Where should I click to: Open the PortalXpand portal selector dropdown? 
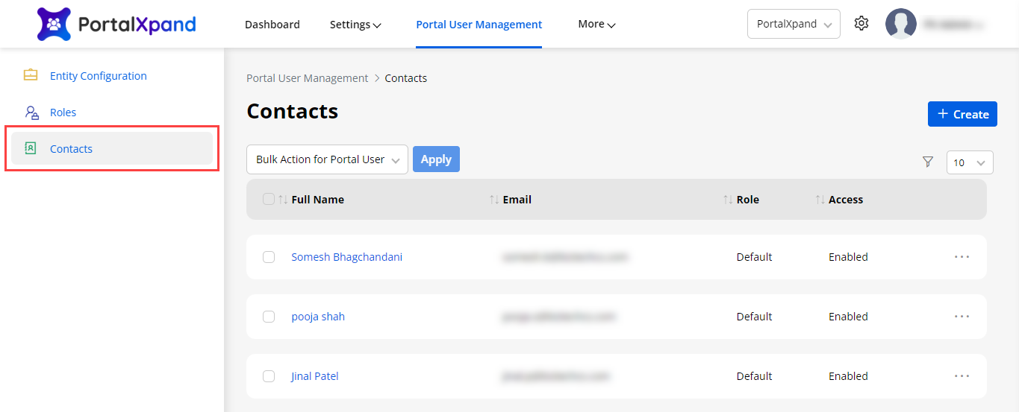coord(793,24)
